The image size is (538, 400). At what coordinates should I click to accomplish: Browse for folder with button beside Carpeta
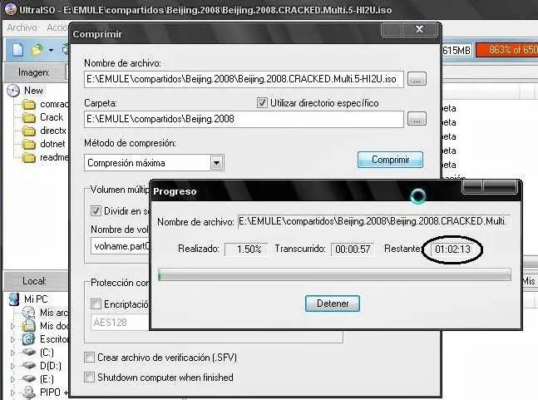(417, 119)
